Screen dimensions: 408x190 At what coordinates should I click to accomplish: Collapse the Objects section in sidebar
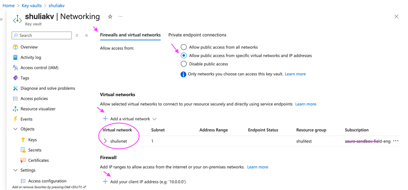click(16, 129)
